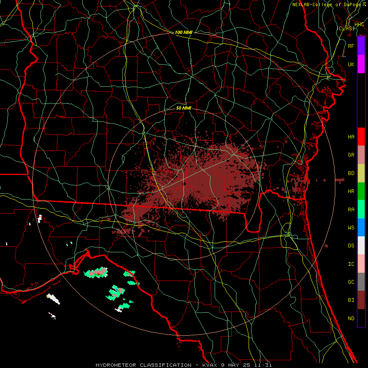Image resolution: width=368 pixels, height=368 pixels.
Task: Click the 50 NMI range ring label
Action: pyautogui.click(x=184, y=108)
